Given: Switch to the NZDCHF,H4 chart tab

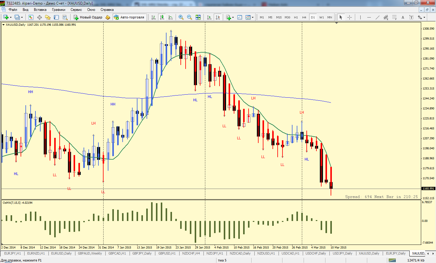Looking at the screenshot, I should [x=191, y=253].
